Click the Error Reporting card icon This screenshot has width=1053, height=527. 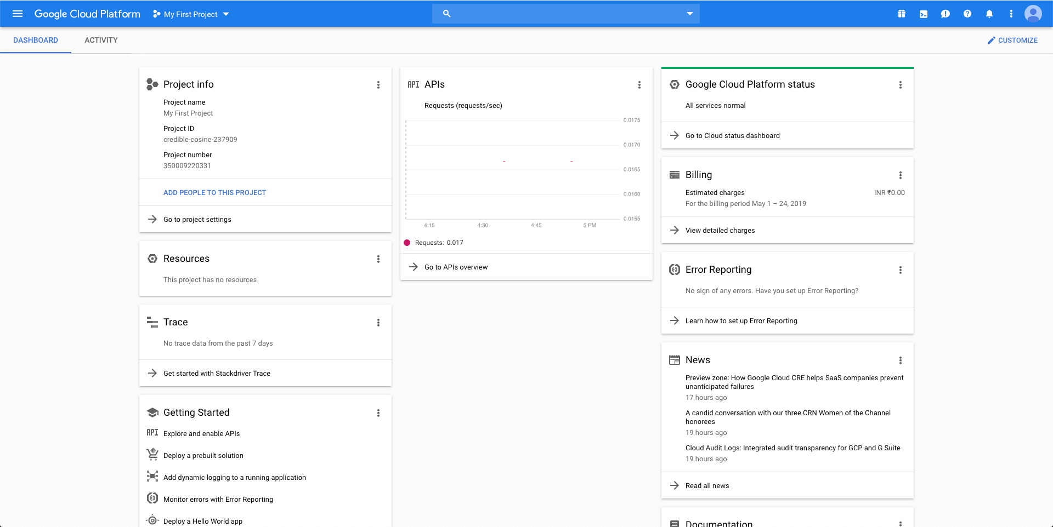pyautogui.click(x=675, y=270)
